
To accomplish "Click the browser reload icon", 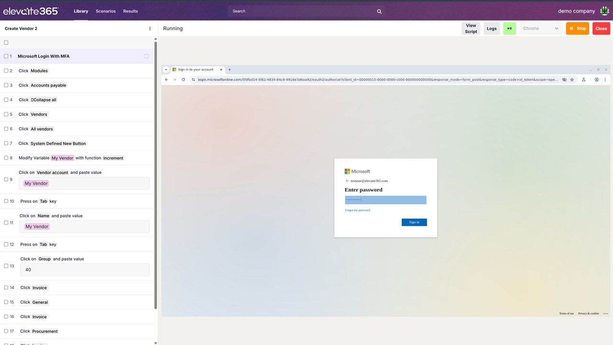I will point(183,80).
